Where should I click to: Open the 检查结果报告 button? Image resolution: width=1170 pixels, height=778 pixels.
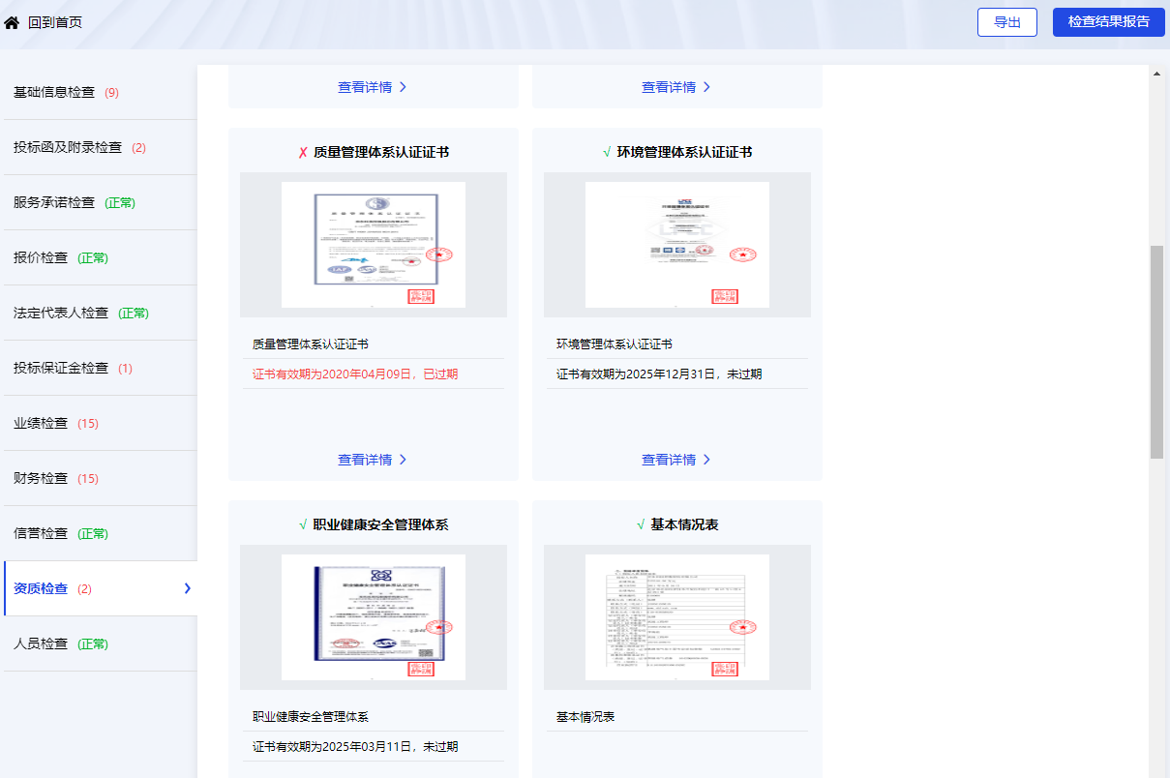click(1109, 22)
